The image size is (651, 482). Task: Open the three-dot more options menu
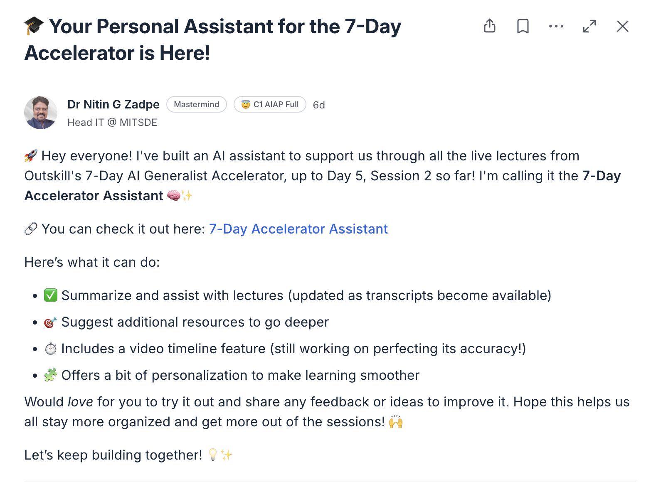click(556, 26)
